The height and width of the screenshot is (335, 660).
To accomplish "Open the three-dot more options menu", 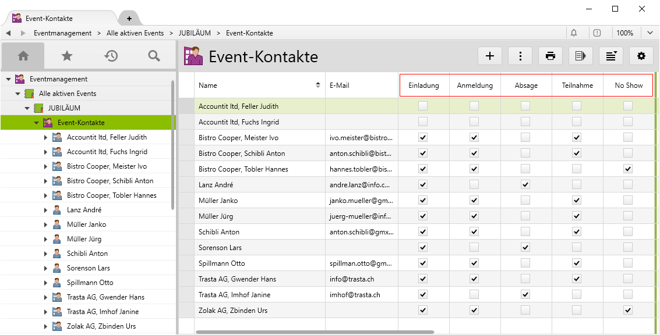I will click(x=520, y=56).
